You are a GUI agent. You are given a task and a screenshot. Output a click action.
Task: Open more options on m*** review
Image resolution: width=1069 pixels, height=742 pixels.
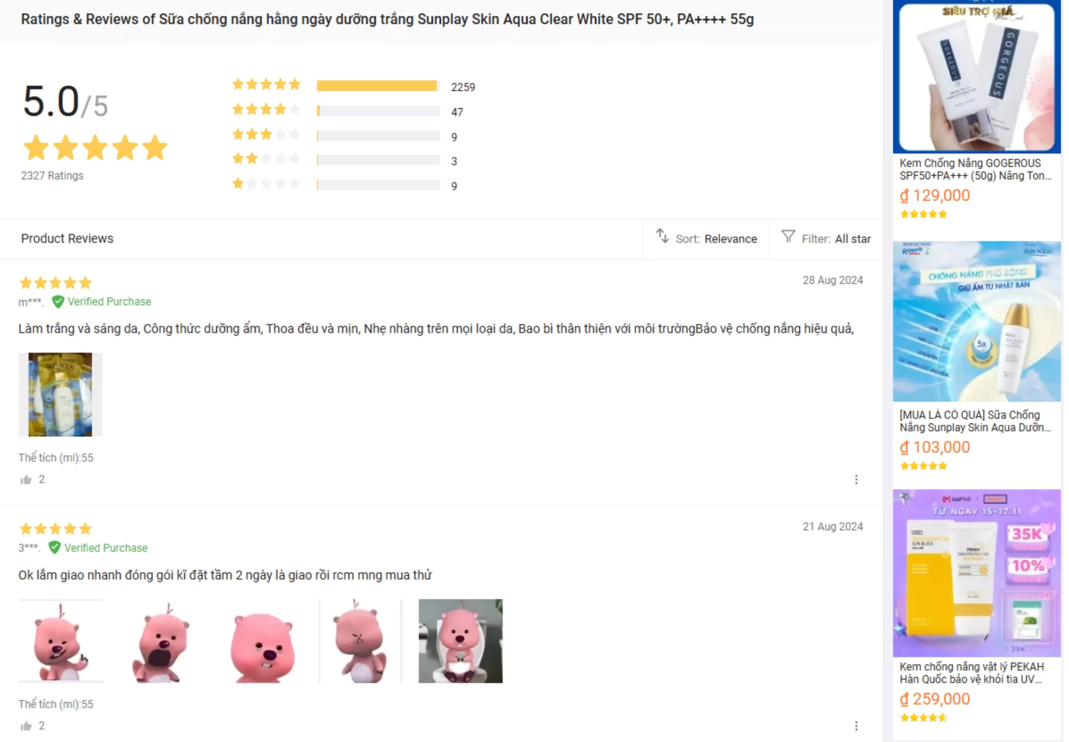(x=856, y=479)
